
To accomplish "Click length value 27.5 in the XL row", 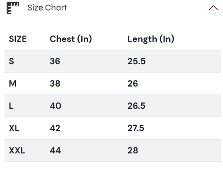I will (x=136, y=128).
